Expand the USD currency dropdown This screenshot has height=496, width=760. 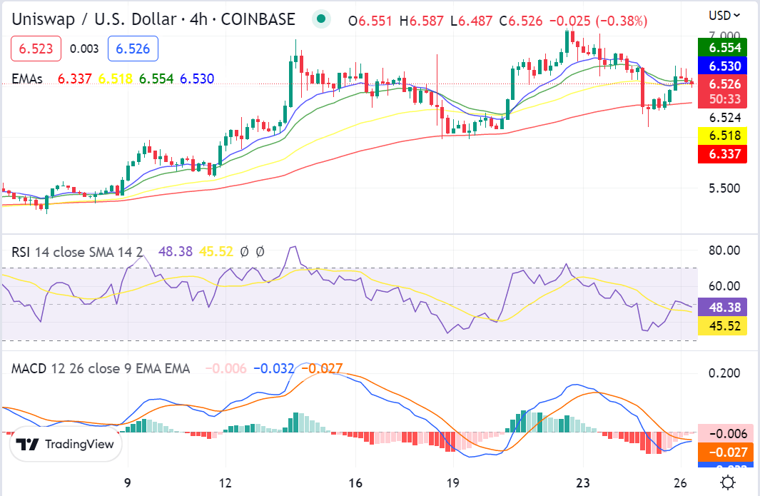point(724,16)
